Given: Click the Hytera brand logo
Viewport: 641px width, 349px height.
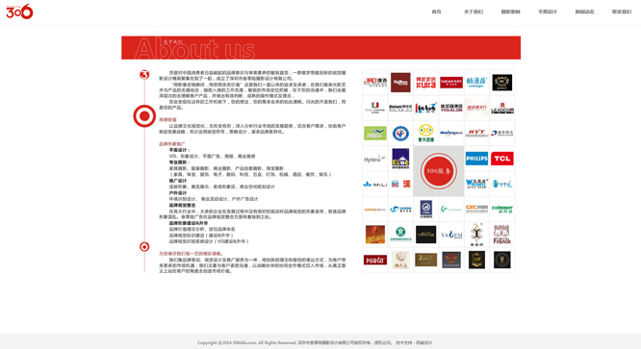Looking at the screenshot, I should click(x=374, y=159).
